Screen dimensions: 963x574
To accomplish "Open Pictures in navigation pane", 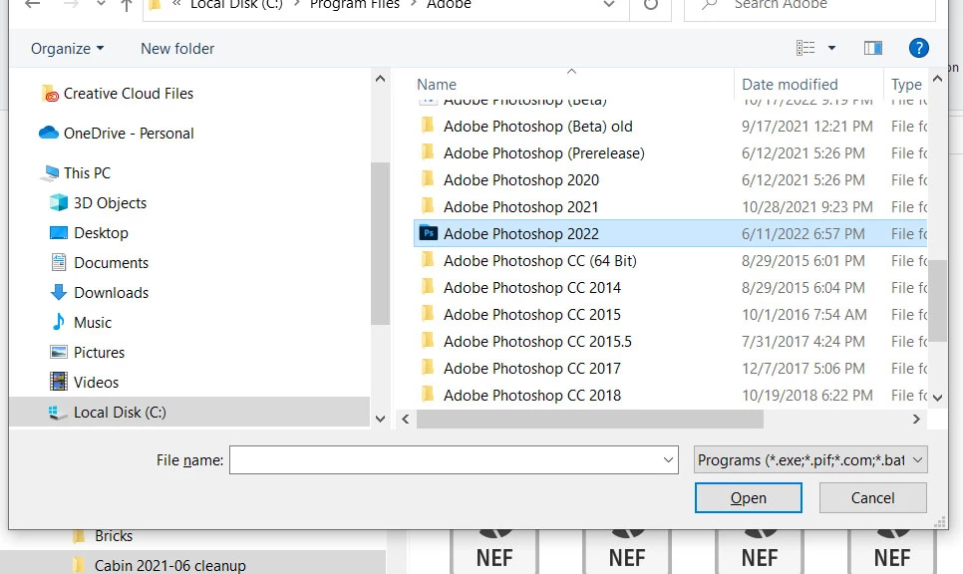I will [99, 353].
